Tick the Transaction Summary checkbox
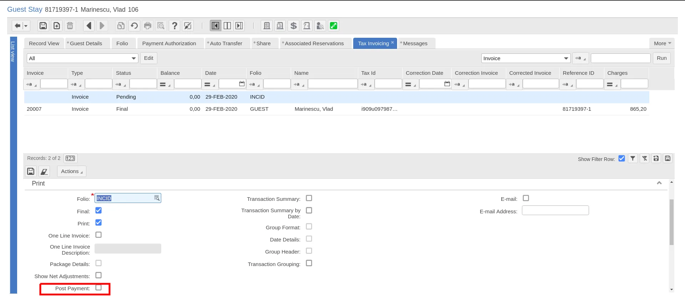 309,198
